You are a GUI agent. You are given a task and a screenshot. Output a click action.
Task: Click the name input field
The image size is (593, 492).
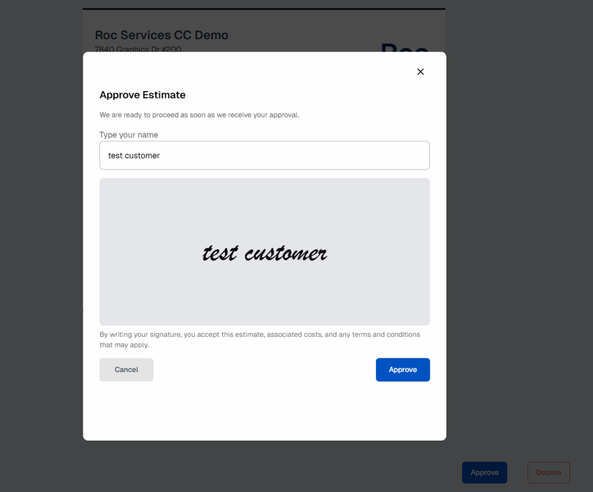tap(265, 155)
